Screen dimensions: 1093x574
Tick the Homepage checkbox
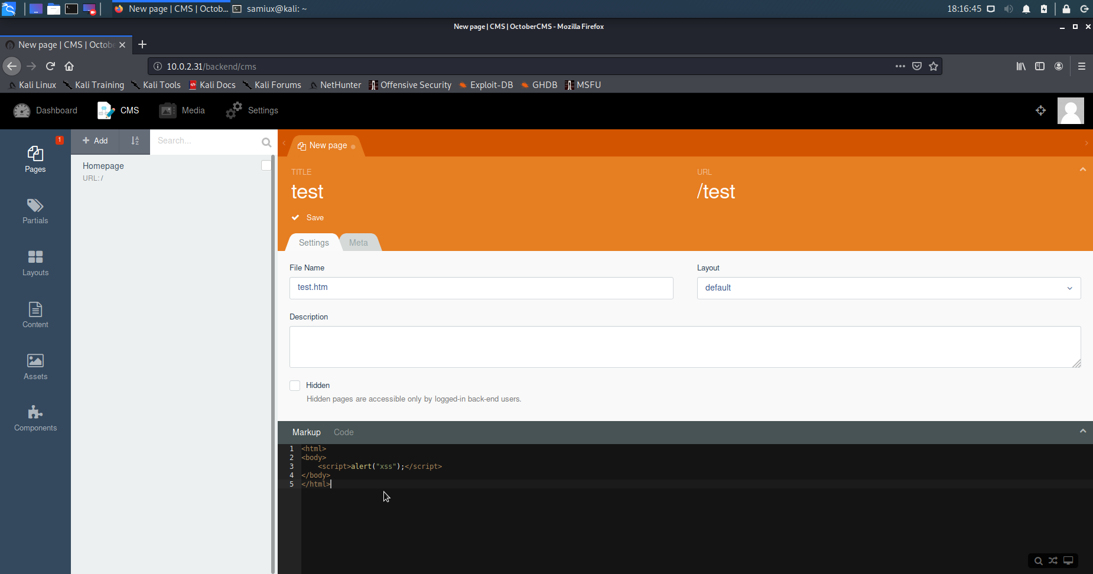coord(266,166)
